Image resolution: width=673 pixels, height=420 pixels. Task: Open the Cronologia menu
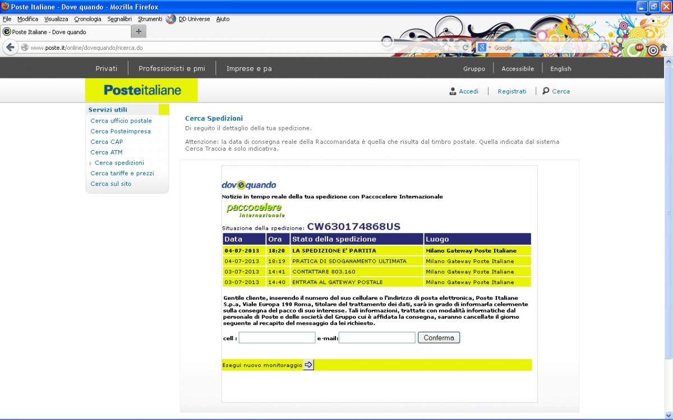(87, 19)
